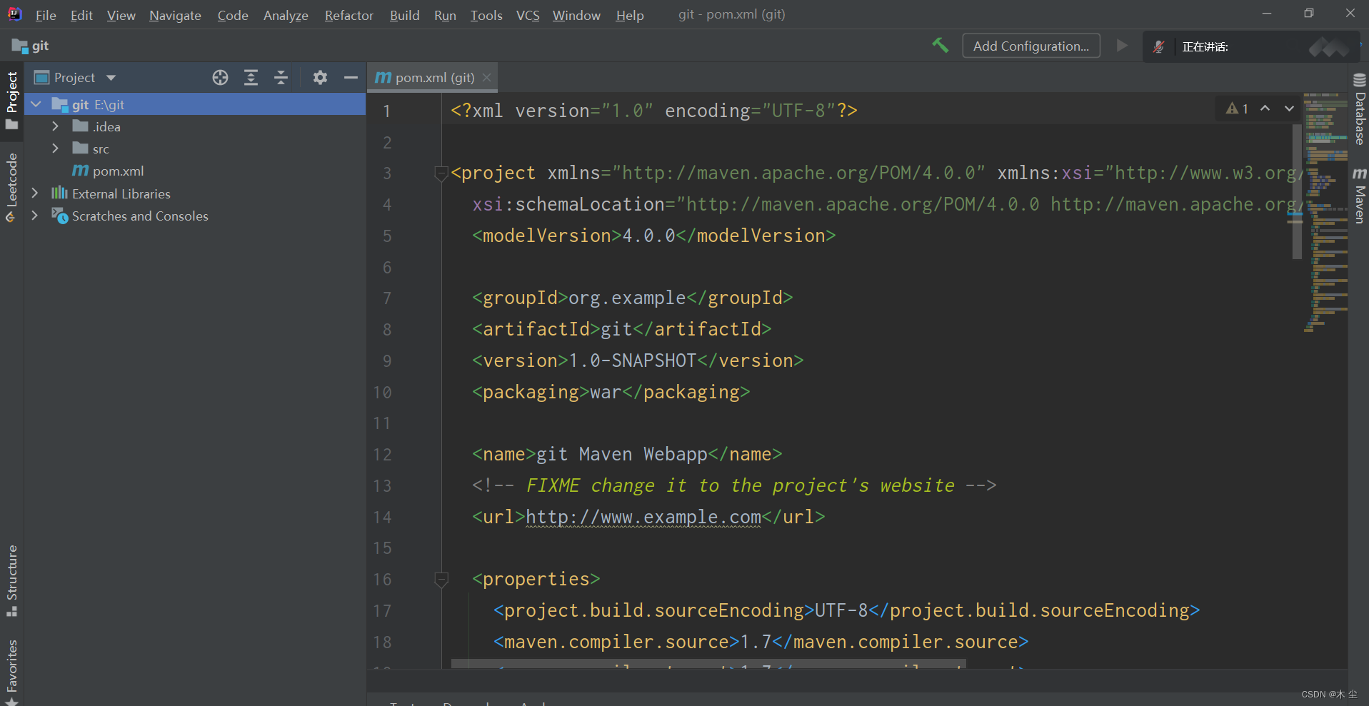
Task: Click the Build project hammer icon
Action: (x=941, y=46)
